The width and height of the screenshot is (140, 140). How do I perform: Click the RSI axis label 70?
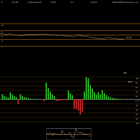(x=2, y=32)
